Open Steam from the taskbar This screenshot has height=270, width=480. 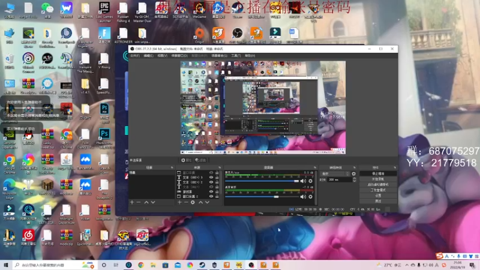[202, 265]
